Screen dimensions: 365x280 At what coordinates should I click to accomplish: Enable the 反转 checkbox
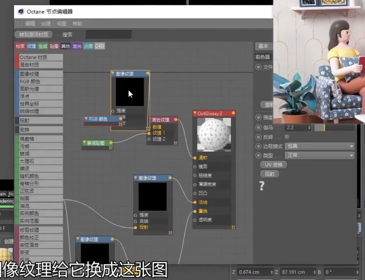coord(287,137)
